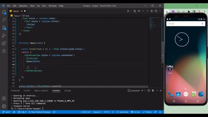The height and width of the screenshot is (117, 208).
Task: Open the app drawer on the emulator
Action: (x=186, y=94)
